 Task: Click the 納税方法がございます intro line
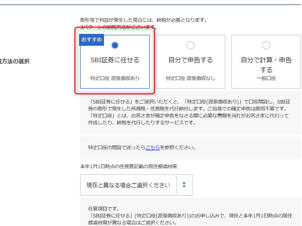(x=119, y=26)
